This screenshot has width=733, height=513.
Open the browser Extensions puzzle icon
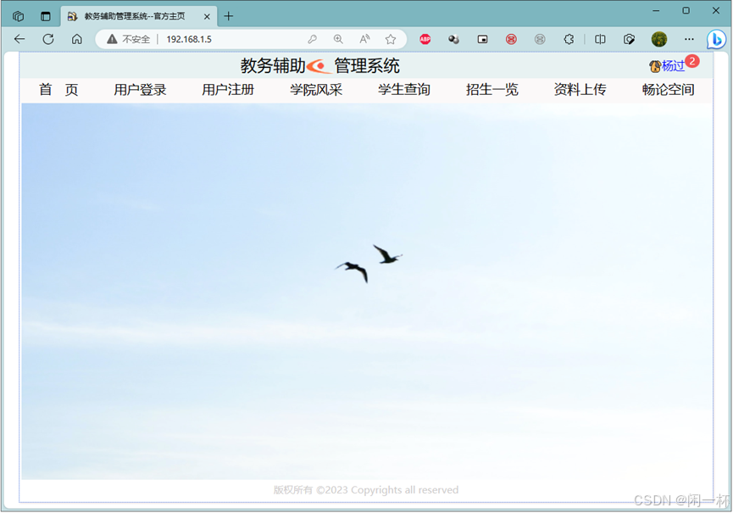click(569, 39)
